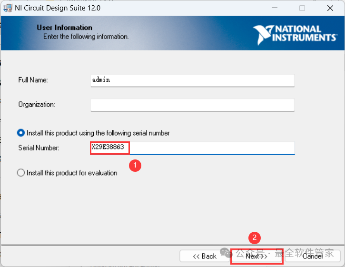Click the red number 1 annotation badge

pyautogui.click(x=136, y=165)
